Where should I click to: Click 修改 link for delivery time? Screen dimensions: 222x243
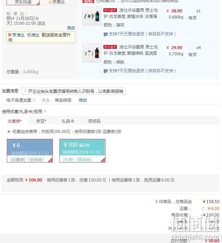pyautogui.click(x=71, y=28)
